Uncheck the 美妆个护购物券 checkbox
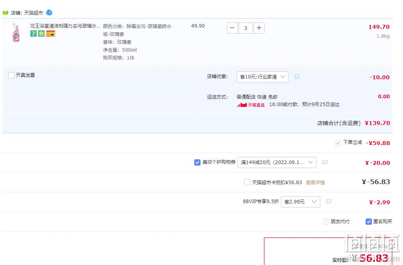This screenshot has width=403, height=265. 197,162
